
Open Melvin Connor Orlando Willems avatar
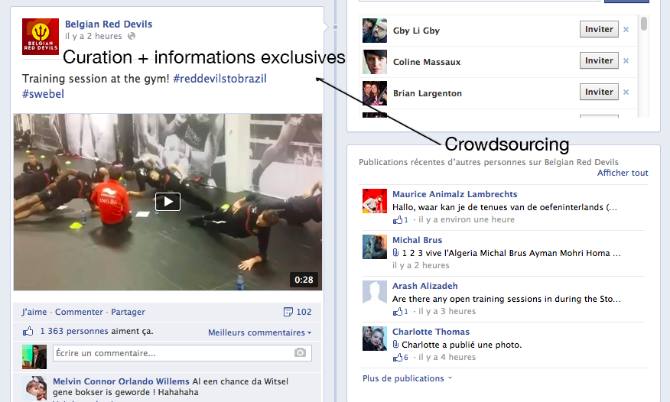tap(34, 388)
